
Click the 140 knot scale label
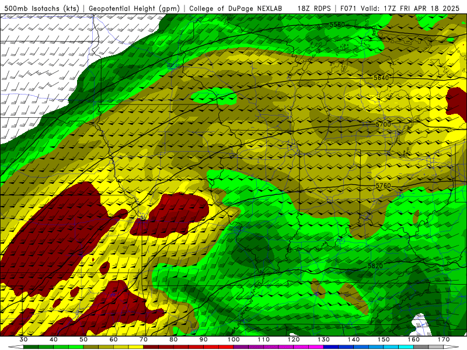tap(354, 339)
